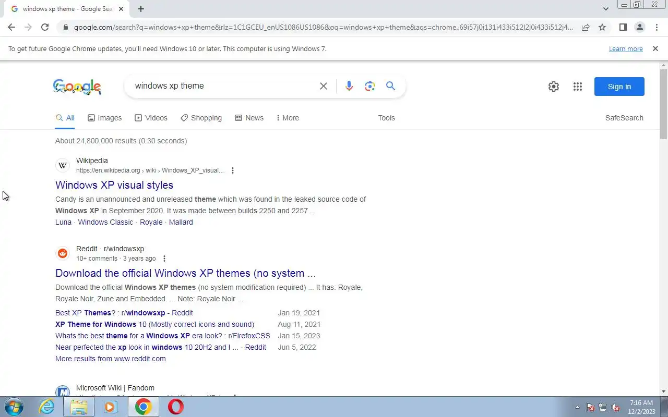Open the Reddit result's three-dot menu

[164, 259]
